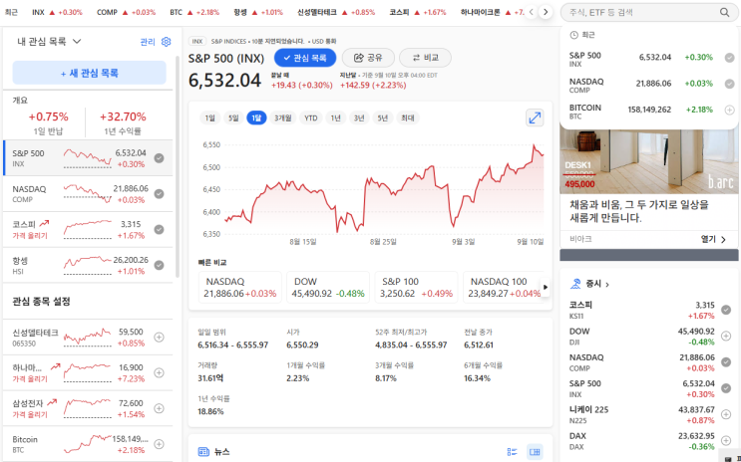Viewport: 741px width, 462px height.
Task: Click the 관심 목록 follow button
Action: pyautogui.click(x=305, y=58)
